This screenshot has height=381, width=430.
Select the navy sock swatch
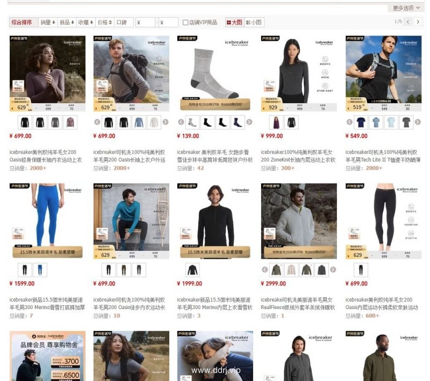238,122
